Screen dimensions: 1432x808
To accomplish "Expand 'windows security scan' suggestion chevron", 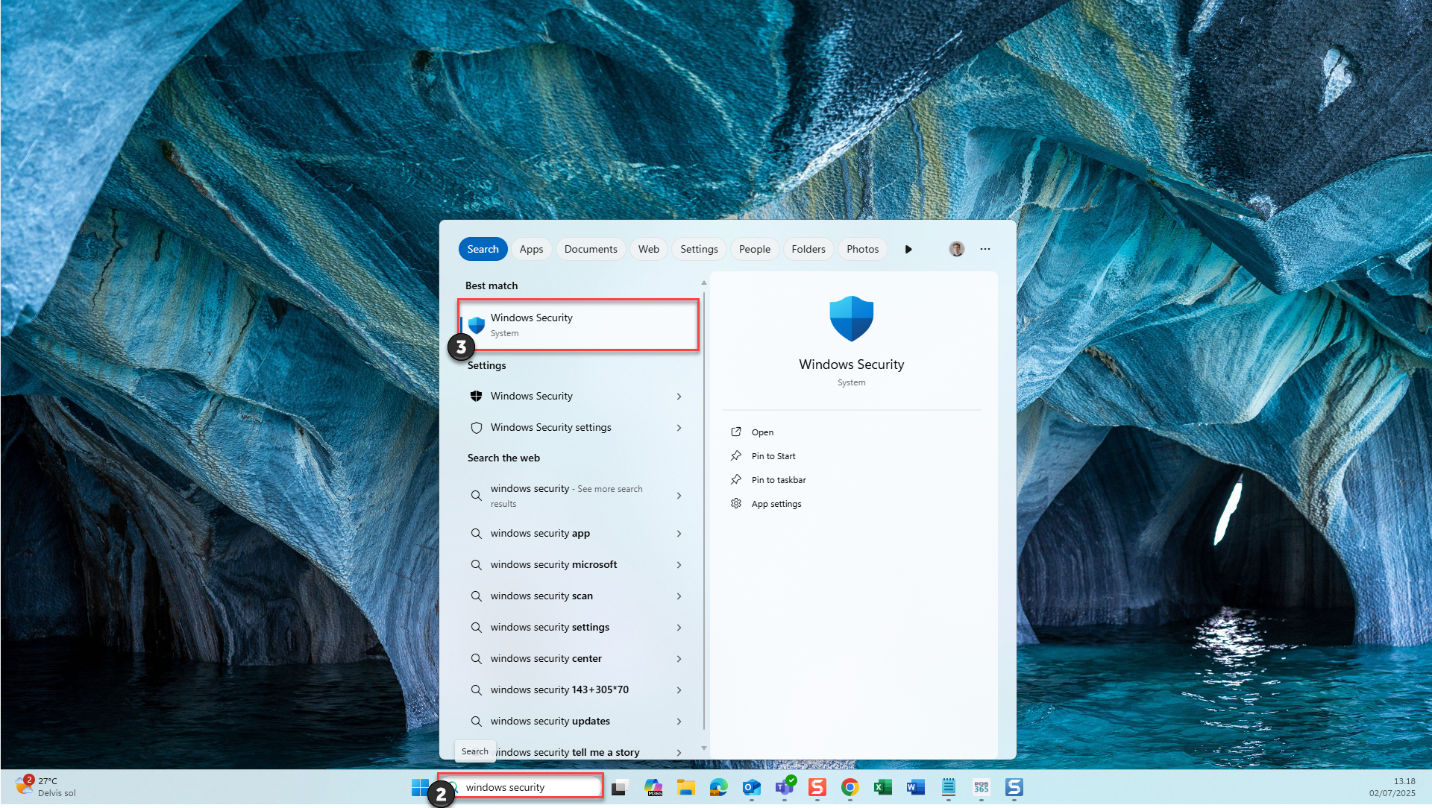I will 679,596.
